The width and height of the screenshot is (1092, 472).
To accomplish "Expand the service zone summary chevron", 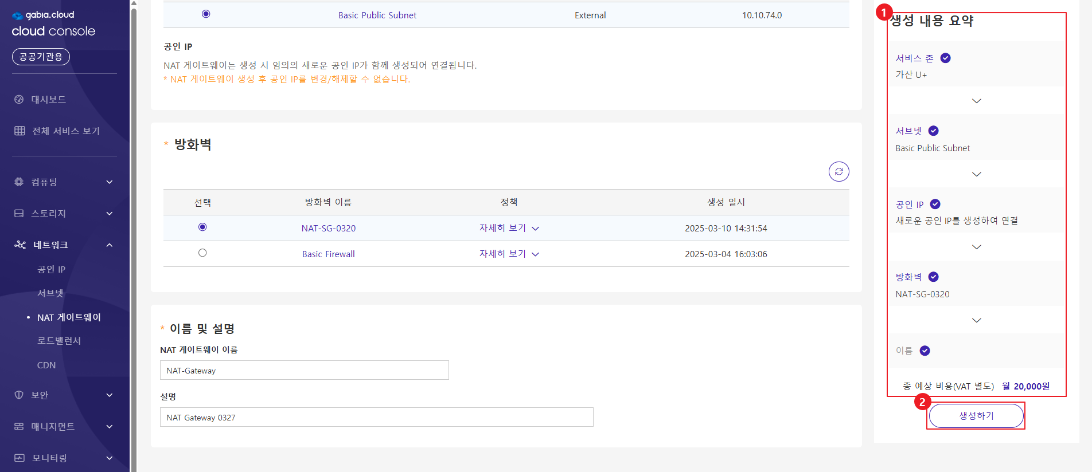I will pyautogui.click(x=976, y=101).
